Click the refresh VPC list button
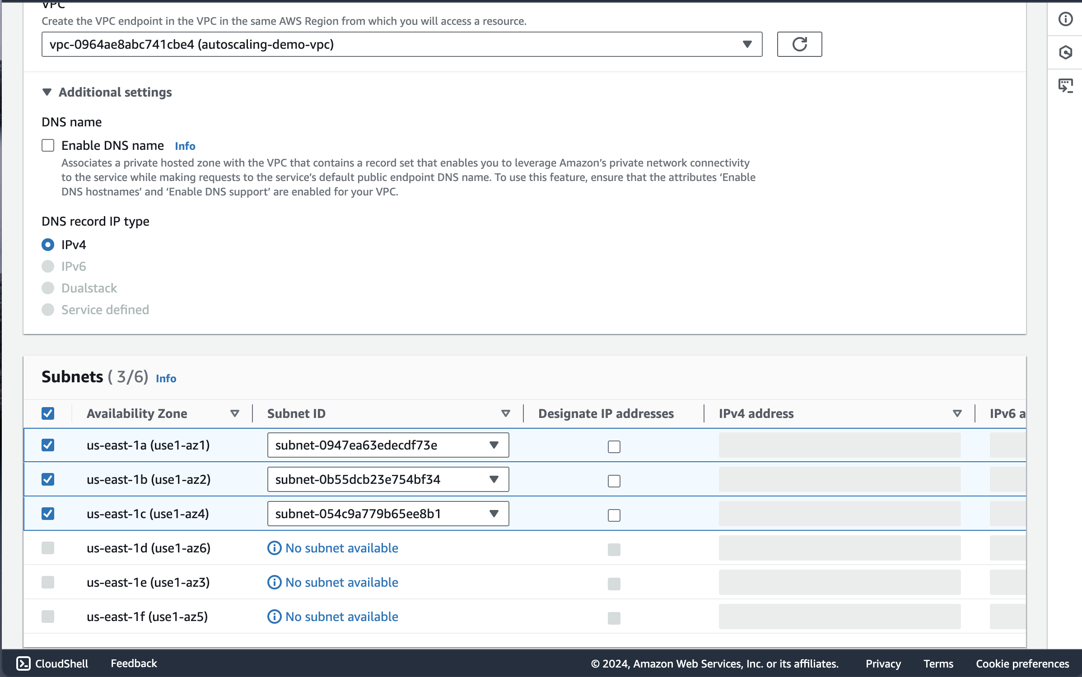The width and height of the screenshot is (1082, 677). tap(799, 44)
